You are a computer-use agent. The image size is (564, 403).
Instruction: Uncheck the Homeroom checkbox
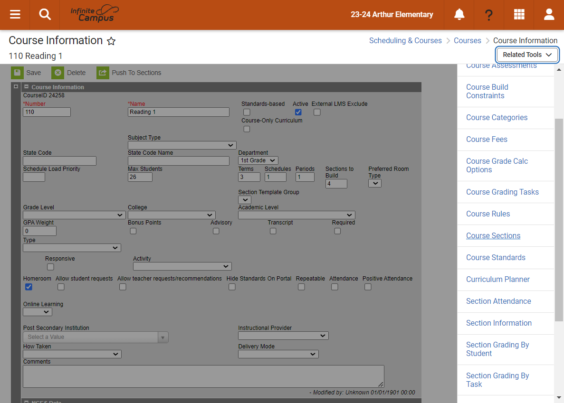(29, 287)
